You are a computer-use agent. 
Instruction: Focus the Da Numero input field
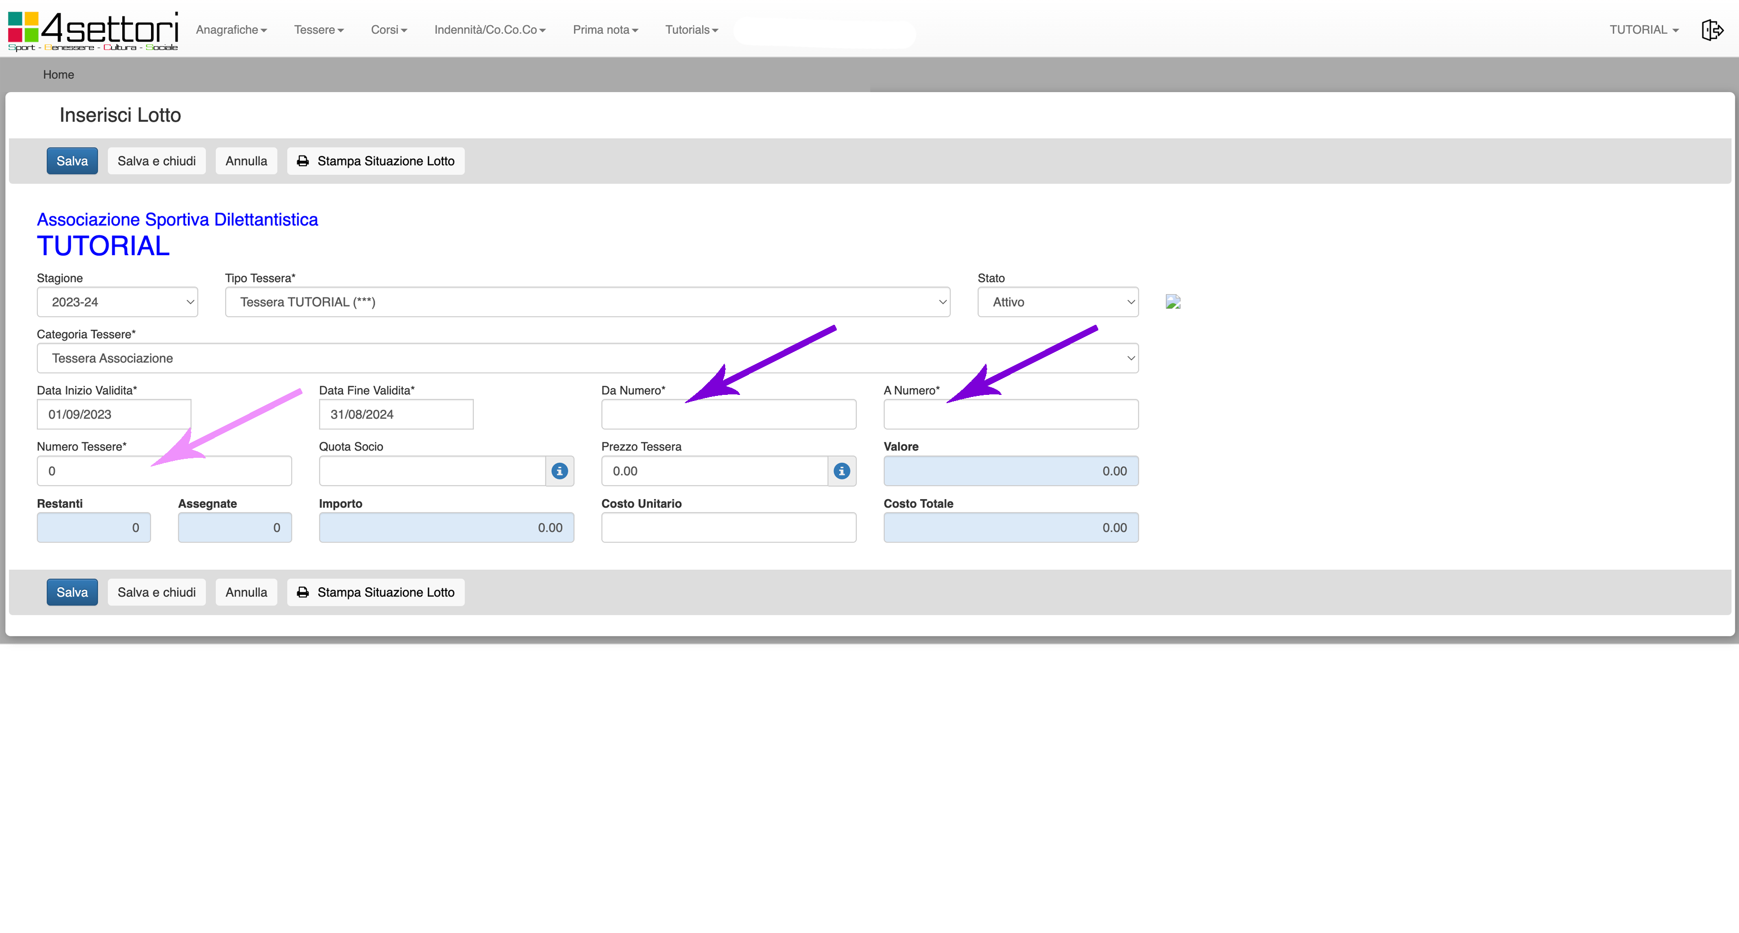click(728, 414)
